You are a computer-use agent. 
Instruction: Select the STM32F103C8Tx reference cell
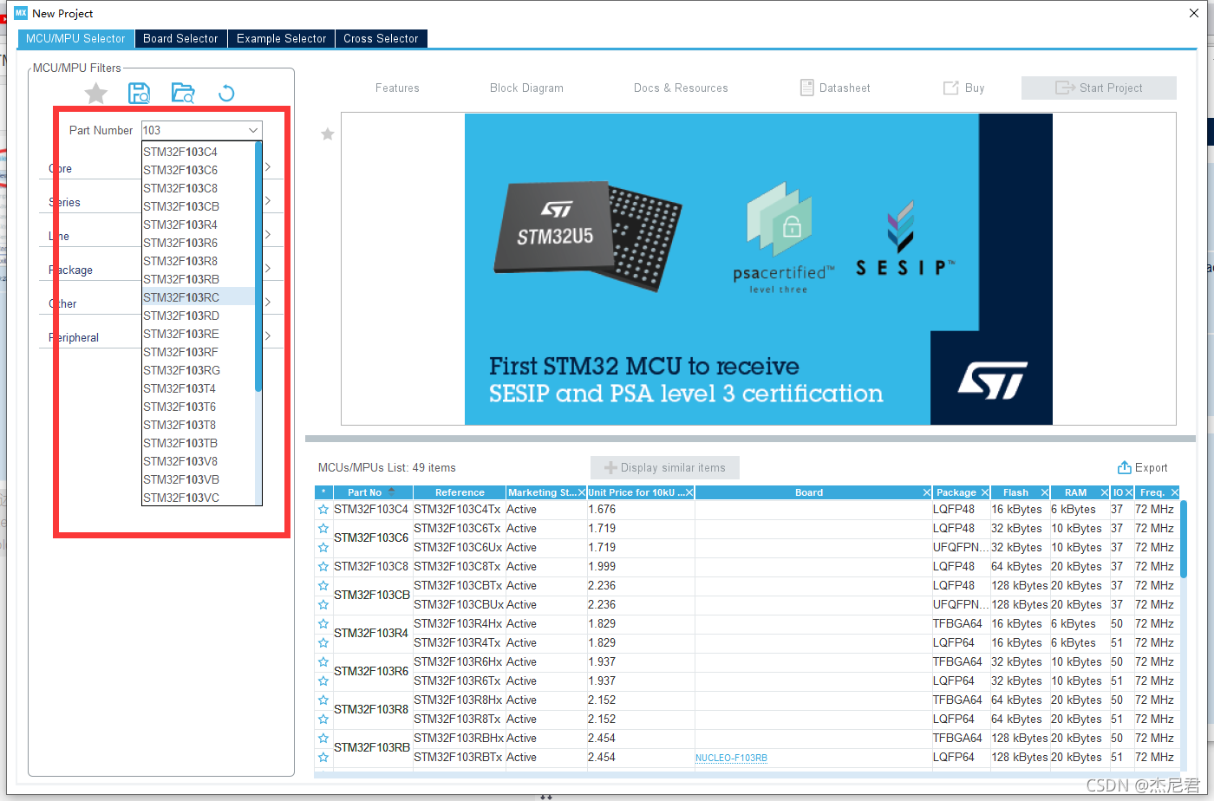pos(459,567)
